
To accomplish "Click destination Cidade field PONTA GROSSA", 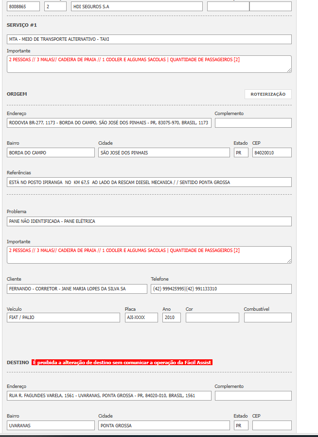I will [x=164, y=425].
